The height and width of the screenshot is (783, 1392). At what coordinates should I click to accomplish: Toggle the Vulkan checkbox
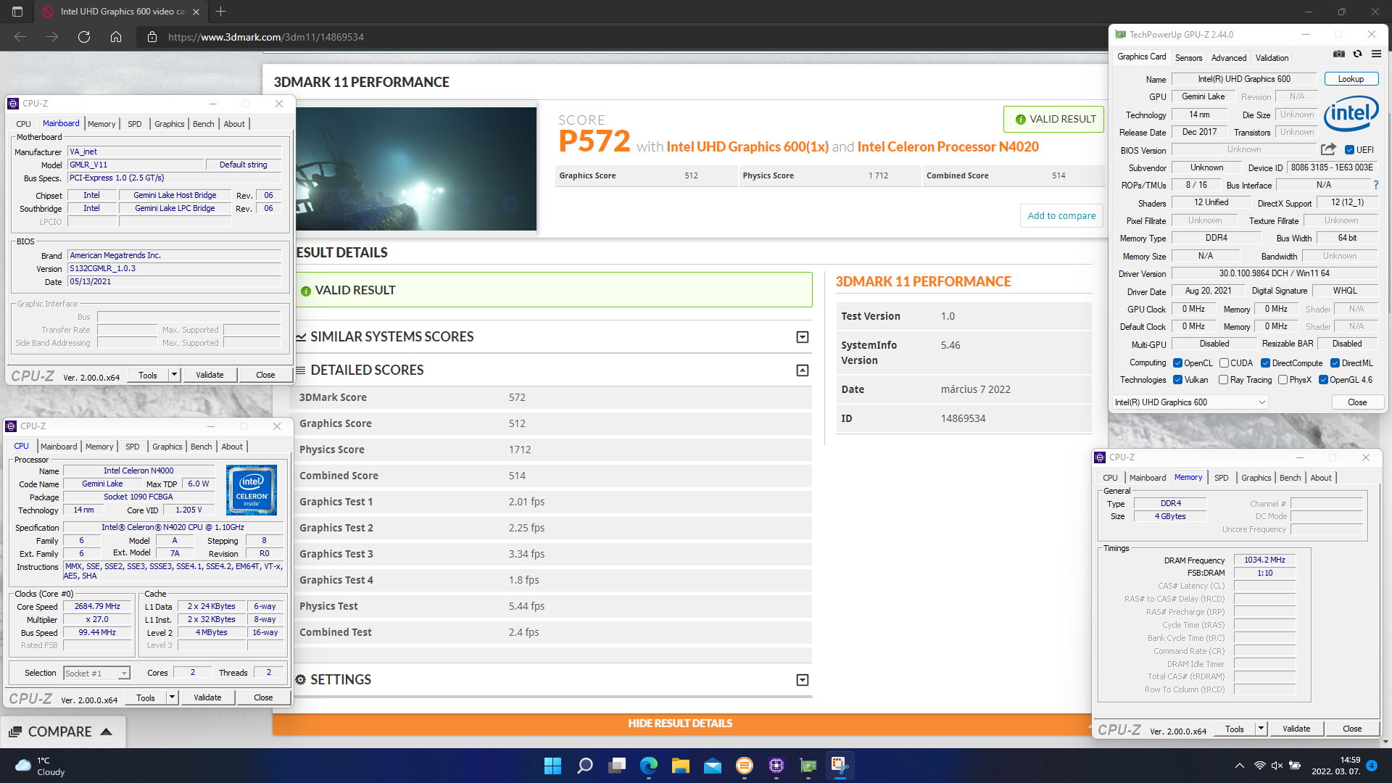[1177, 380]
